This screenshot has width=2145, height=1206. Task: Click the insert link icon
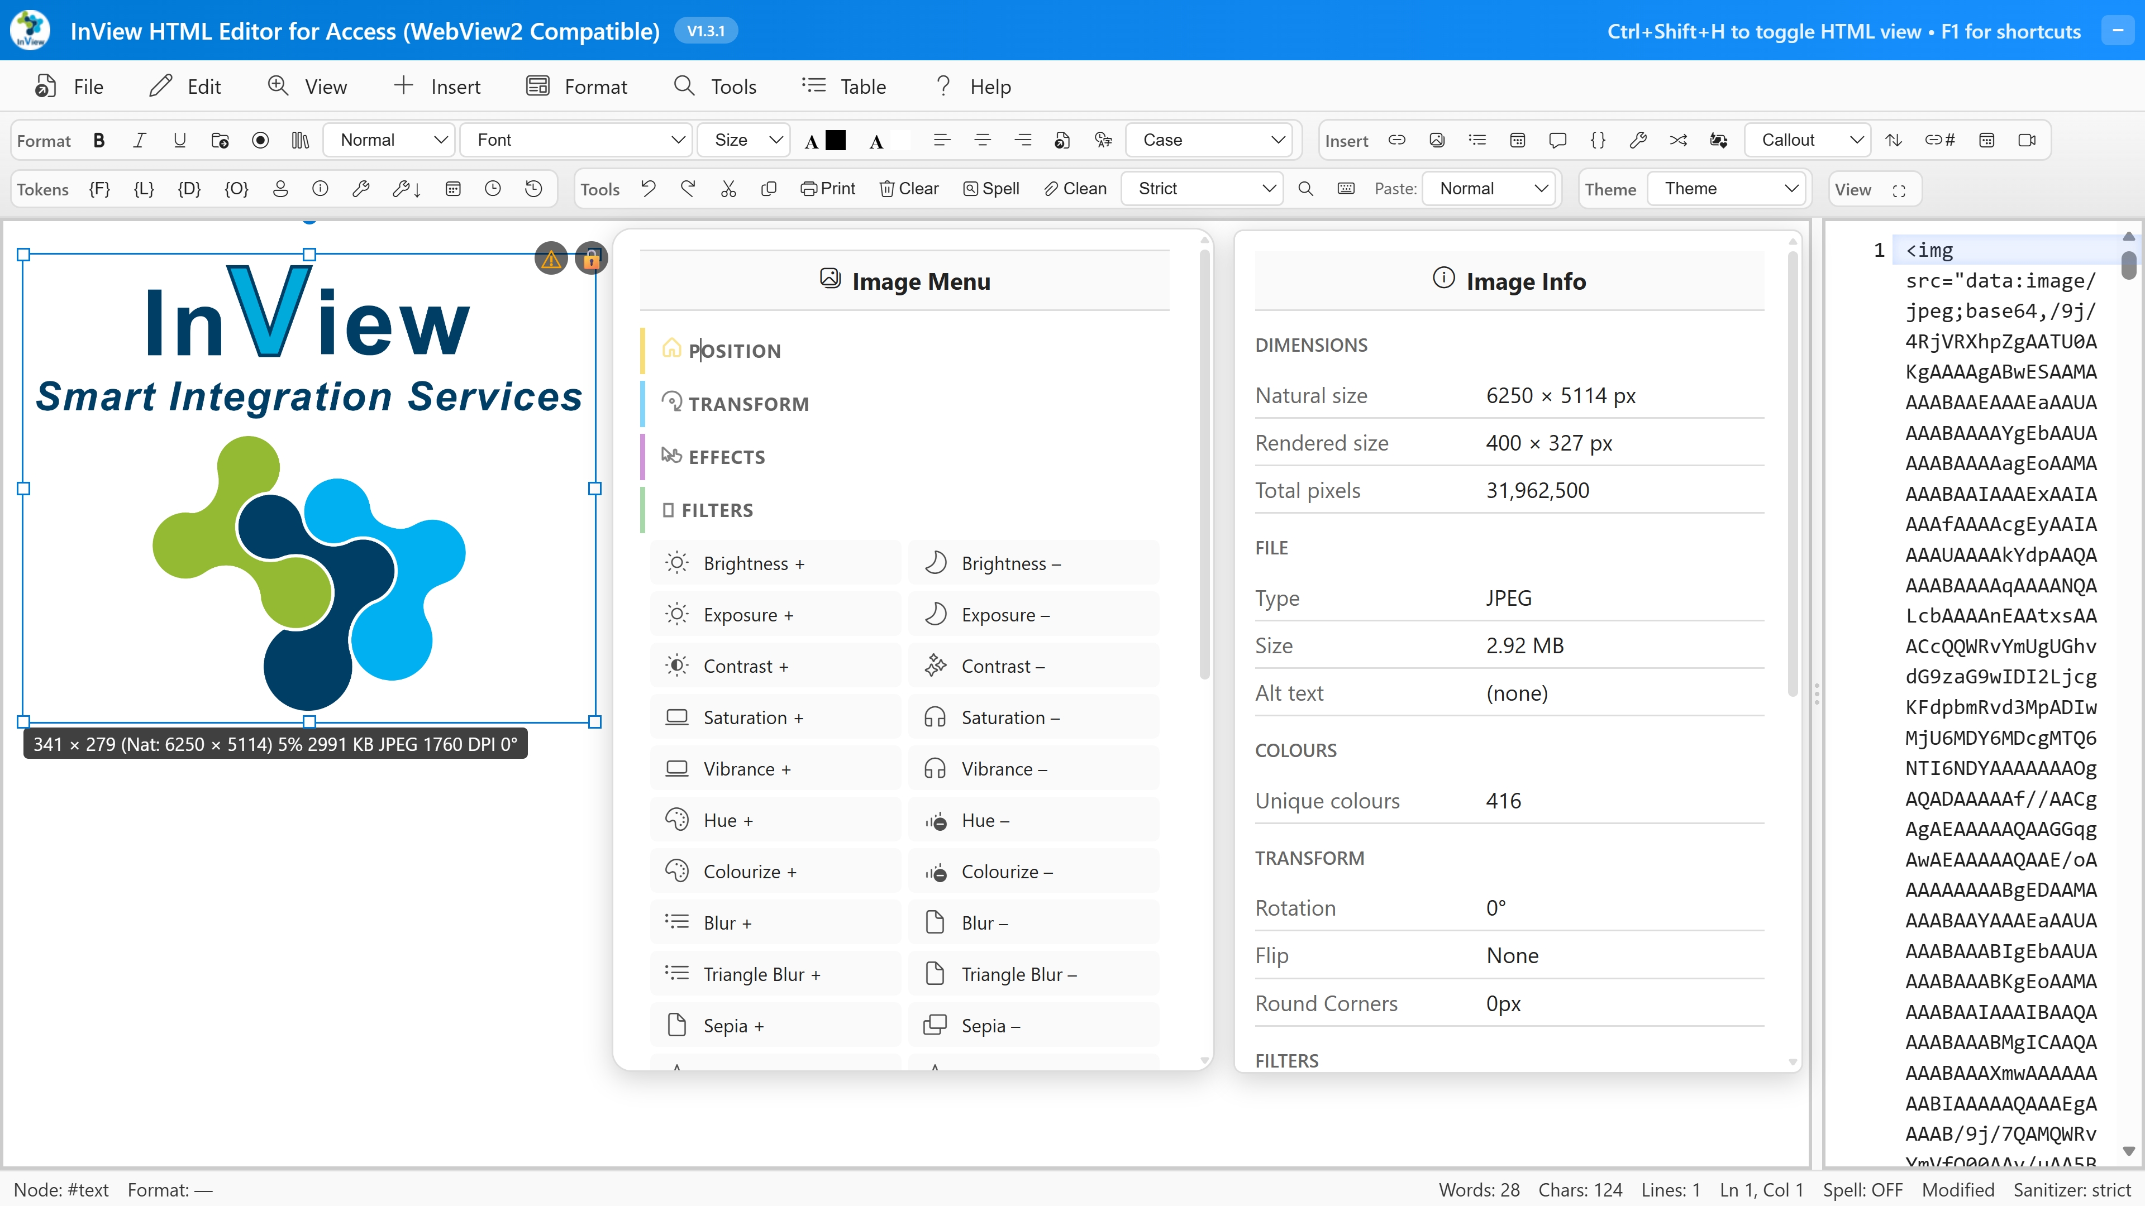[1396, 140]
